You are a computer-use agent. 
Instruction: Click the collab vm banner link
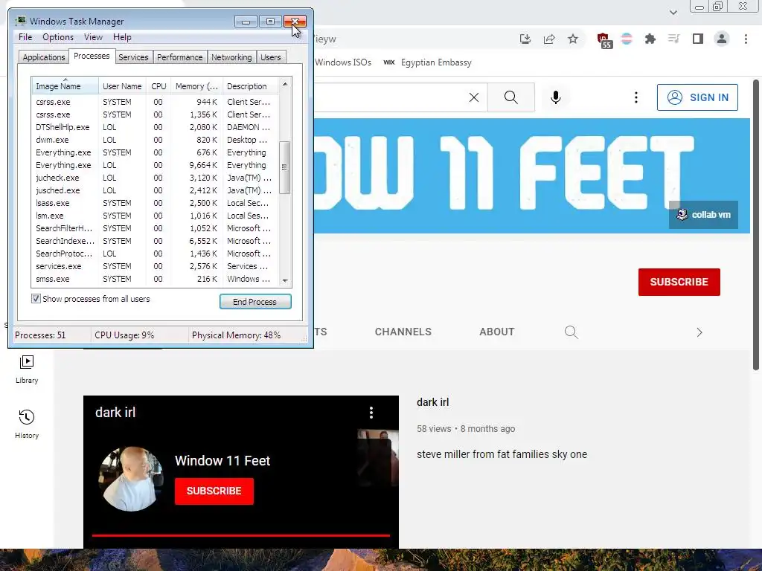coord(703,215)
